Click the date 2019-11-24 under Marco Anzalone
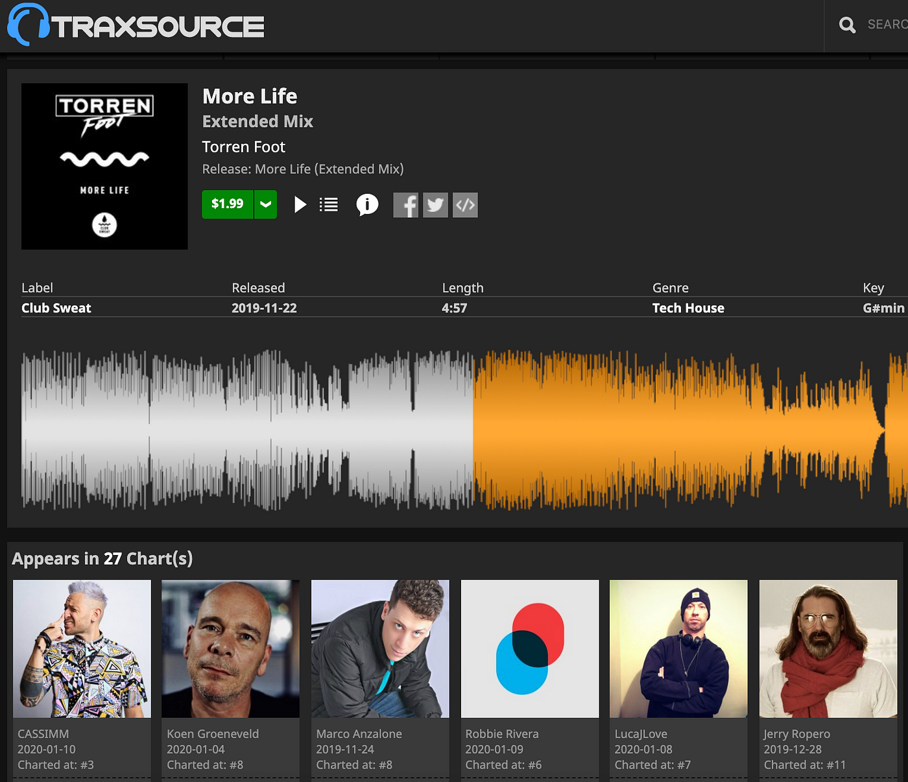The width and height of the screenshot is (908, 782). [345, 750]
